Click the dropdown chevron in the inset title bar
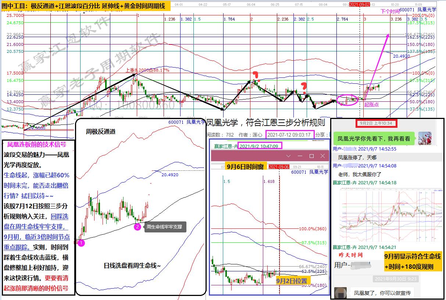446x300 pixels. click(x=289, y=156)
